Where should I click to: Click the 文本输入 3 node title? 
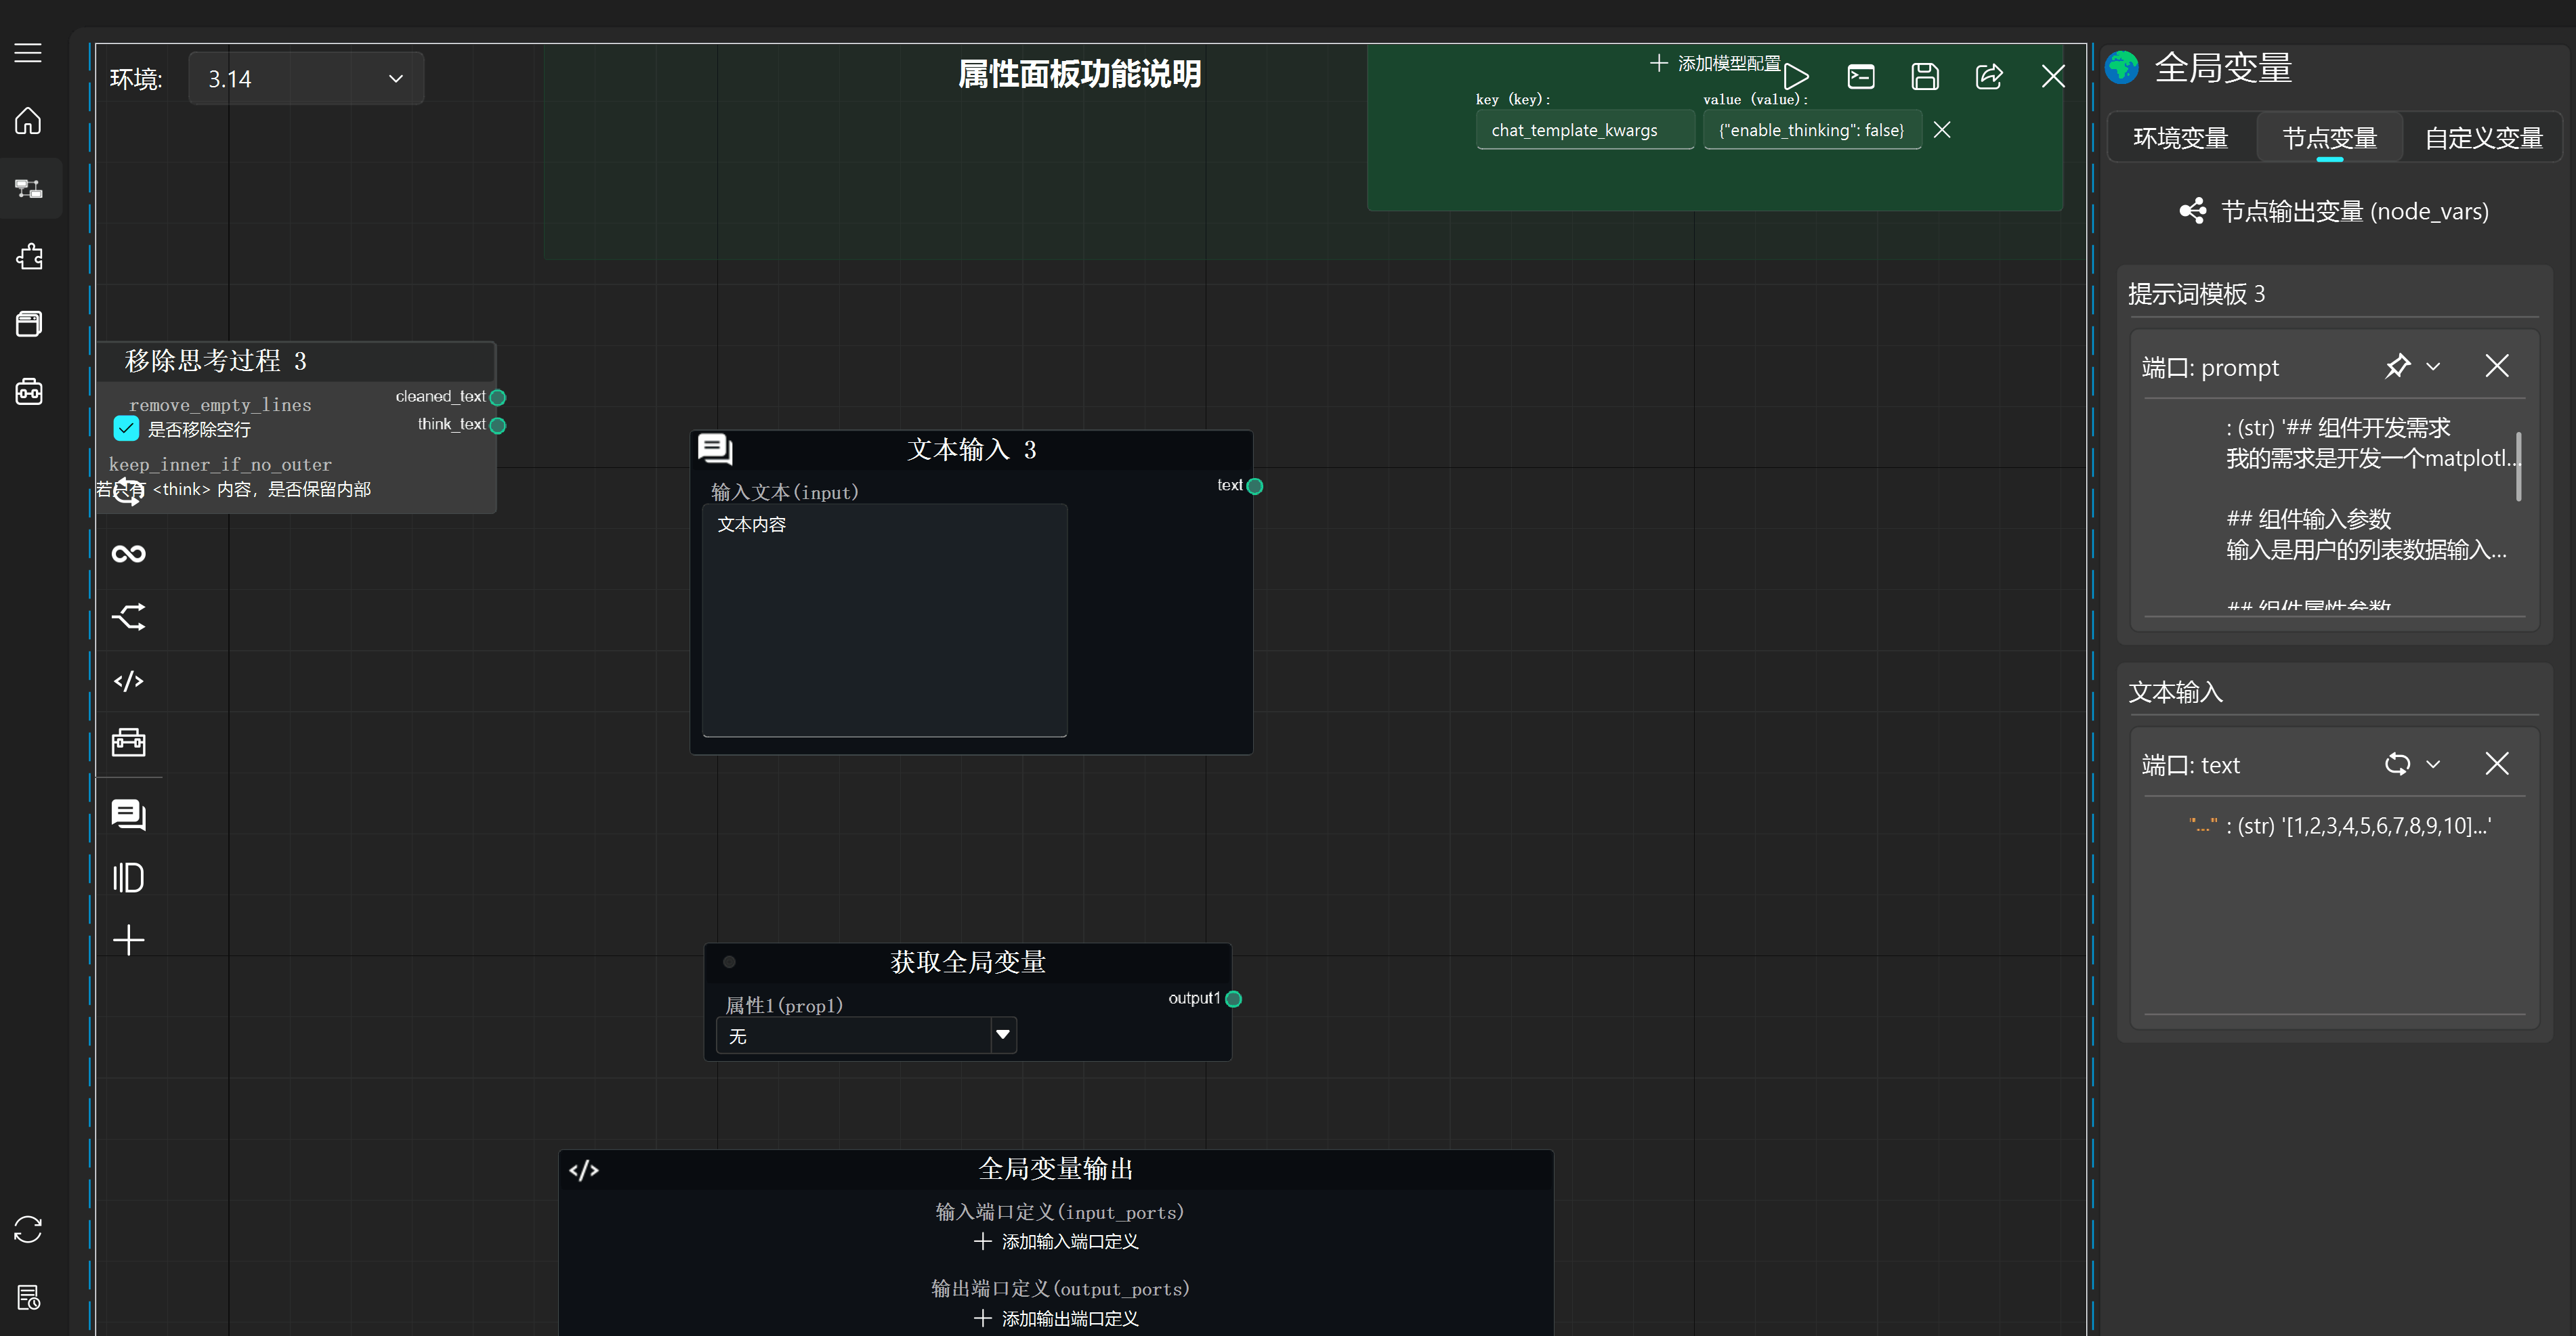[x=972, y=450]
